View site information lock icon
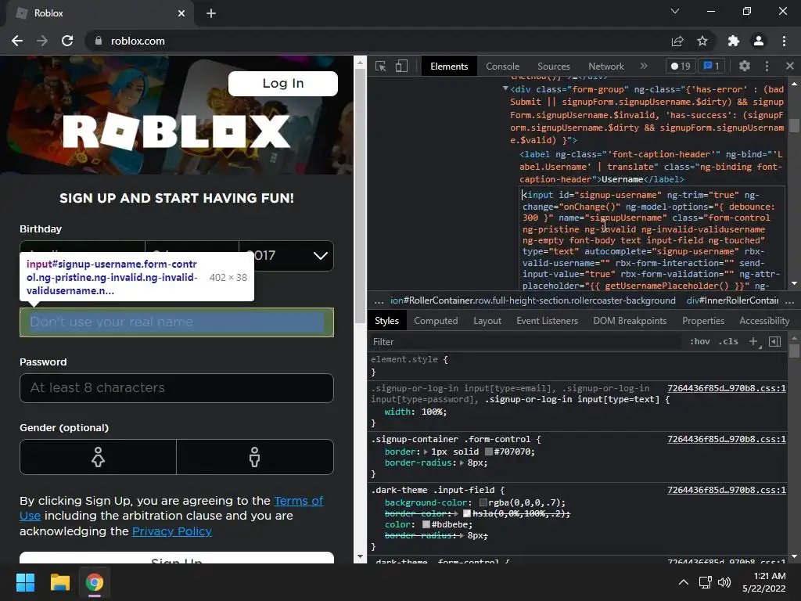Image resolution: width=801 pixels, height=601 pixels. coord(99,41)
